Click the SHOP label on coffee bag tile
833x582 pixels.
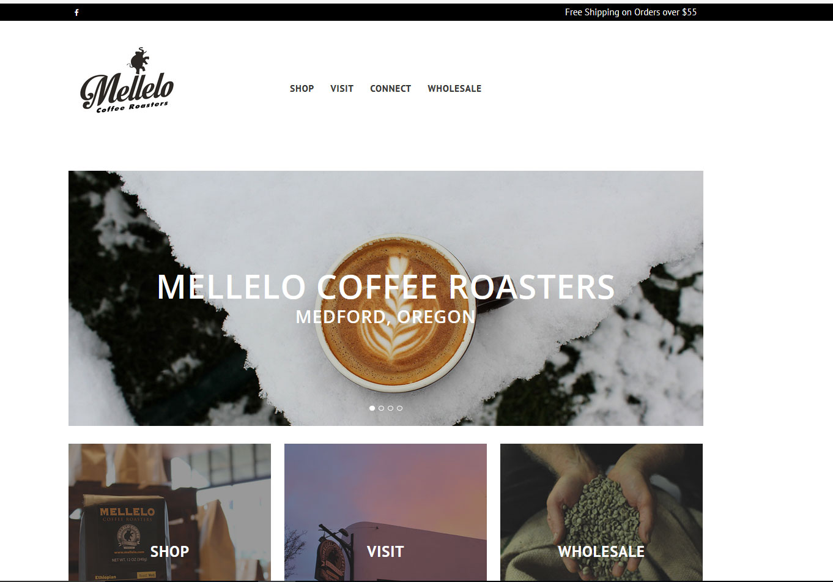(x=169, y=551)
